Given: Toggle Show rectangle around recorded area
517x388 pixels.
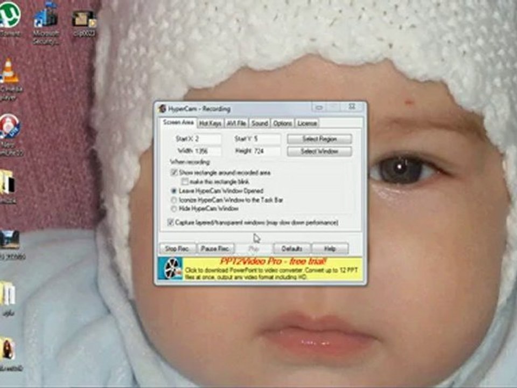Looking at the screenshot, I should pos(174,172).
